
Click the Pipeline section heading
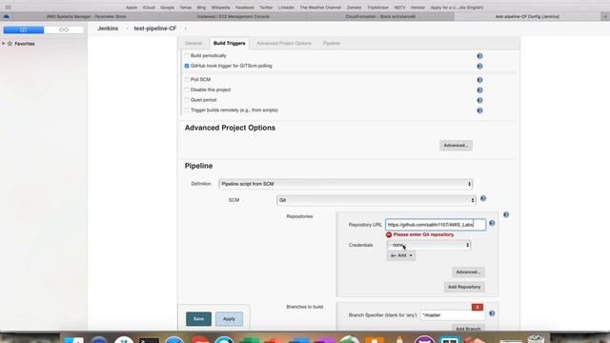tap(198, 166)
